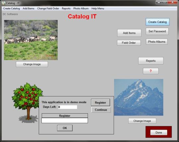Click OK in the demo dialog
This screenshot has height=142, width=179.
pyautogui.click(x=65, y=128)
